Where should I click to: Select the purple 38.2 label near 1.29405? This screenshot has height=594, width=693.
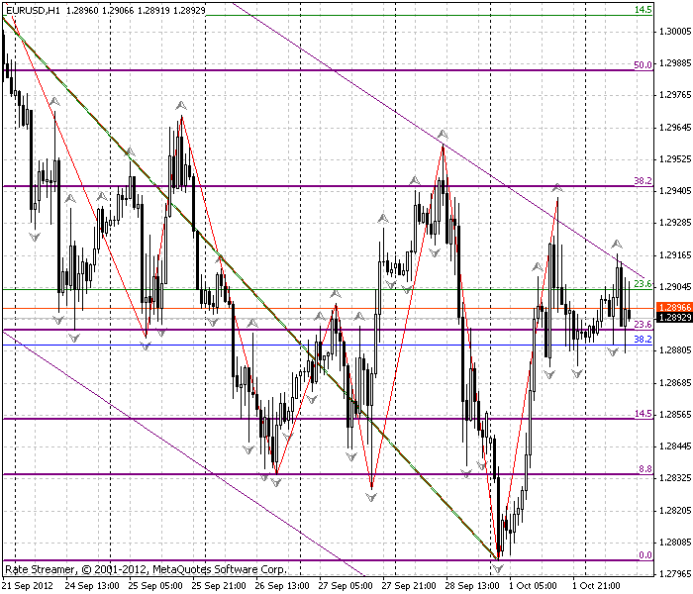(643, 181)
